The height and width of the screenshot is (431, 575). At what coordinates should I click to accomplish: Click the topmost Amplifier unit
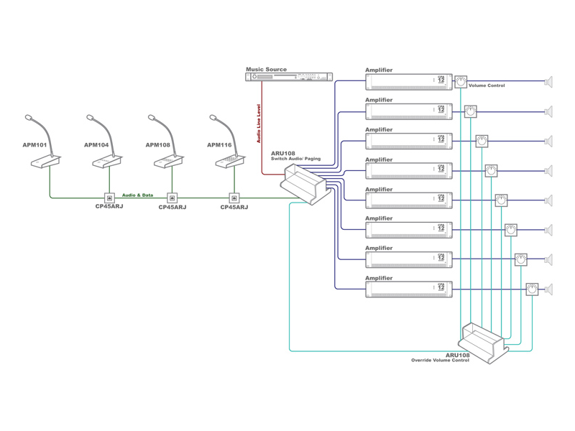click(x=408, y=81)
